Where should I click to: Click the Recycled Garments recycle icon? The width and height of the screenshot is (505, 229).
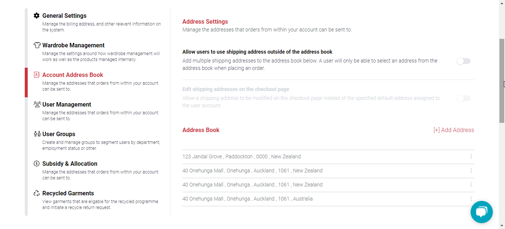click(37, 193)
